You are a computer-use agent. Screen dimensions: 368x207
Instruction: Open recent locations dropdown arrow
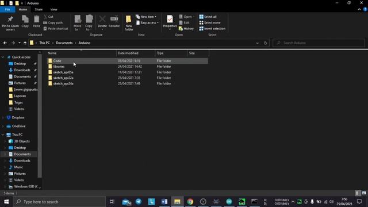19,43
